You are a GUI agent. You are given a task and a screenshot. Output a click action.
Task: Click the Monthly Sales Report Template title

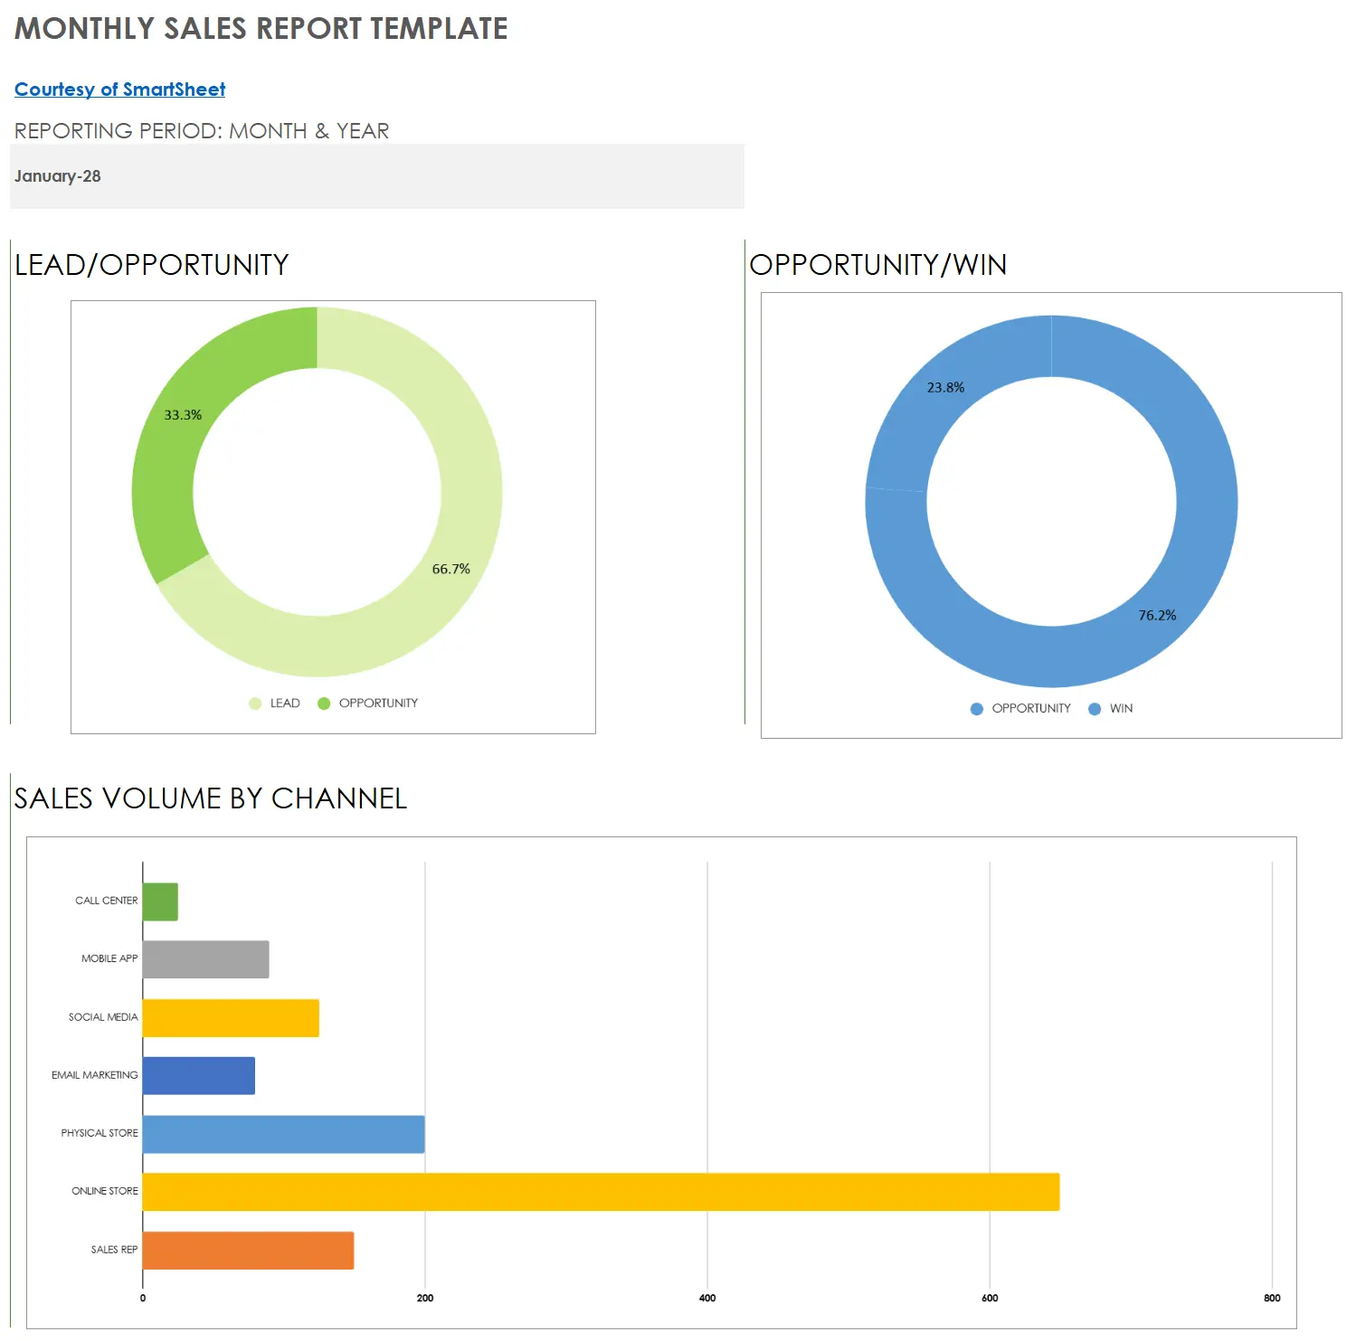point(261,29)
